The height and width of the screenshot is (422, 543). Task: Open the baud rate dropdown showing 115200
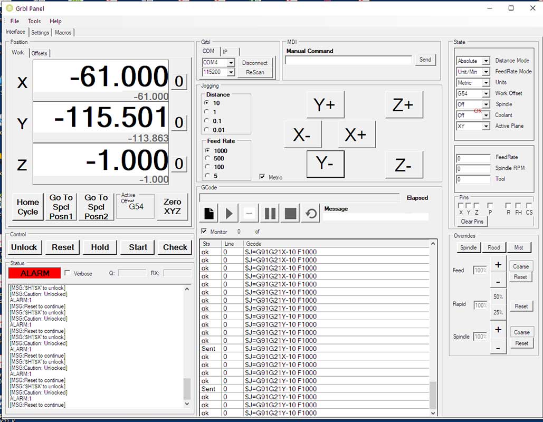[230, 72]
